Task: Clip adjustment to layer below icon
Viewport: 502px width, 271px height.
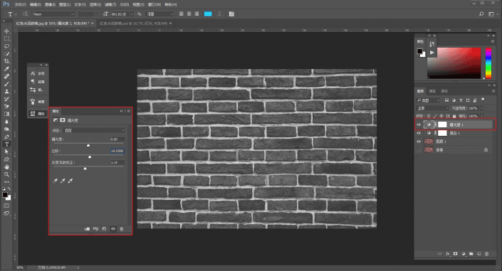Action: click(87, 229)
